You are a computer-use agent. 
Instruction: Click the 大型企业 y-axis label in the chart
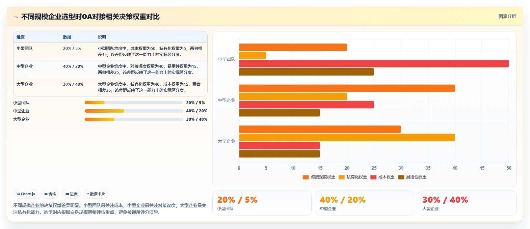(227, 141)
